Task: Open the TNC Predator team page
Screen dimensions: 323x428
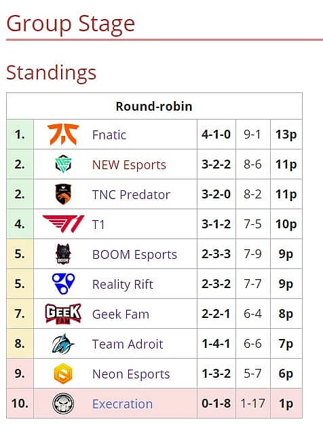Action: [131, 194]
